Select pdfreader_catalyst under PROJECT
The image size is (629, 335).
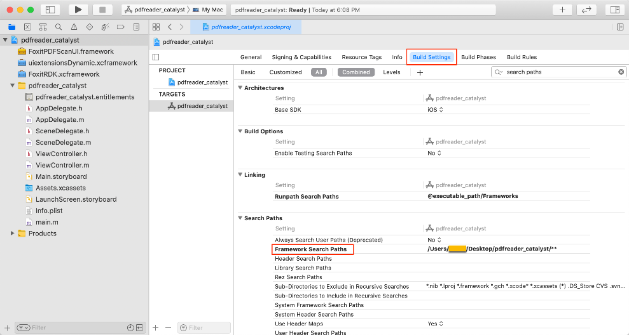pos(202,82)
